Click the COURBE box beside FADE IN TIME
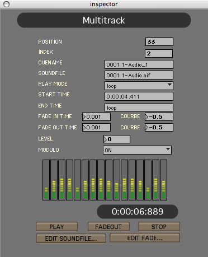The image size is (208, 257). tap(159, 116)
